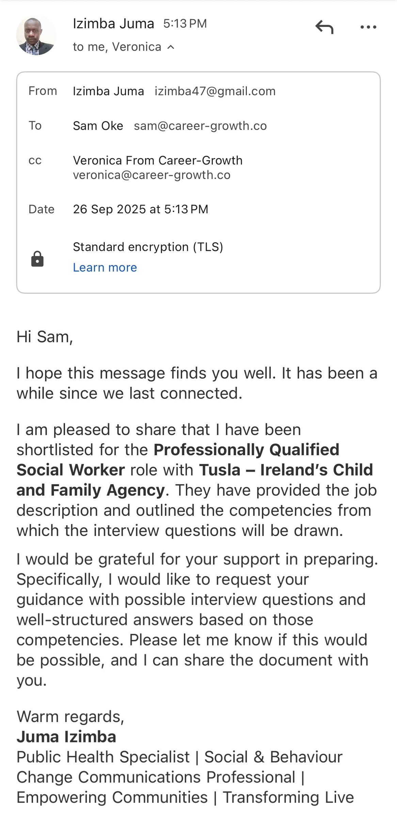Image resolution: width=397 pixels, height=822 pixels.
Task: Select Veronica From Career-Growth cc contact
Action: pyautogui.click(x=158, y=160)
